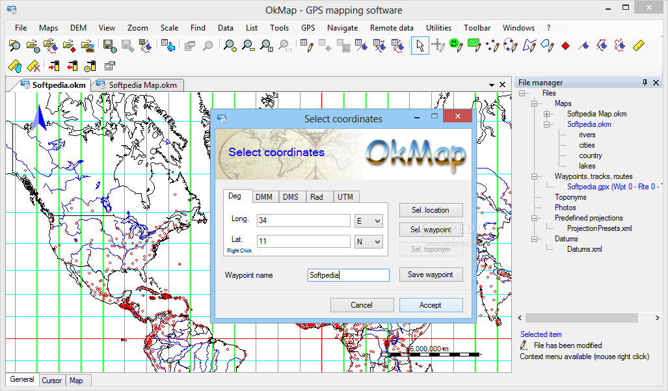Click the open GPX folder with track flag icon
The height and width of the screenshot is (391, 668).
pos(51,45)
